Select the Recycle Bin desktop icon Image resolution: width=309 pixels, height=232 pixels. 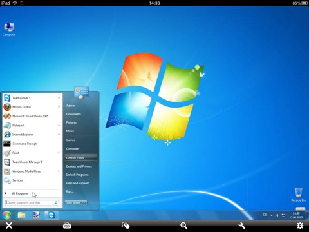[x=298, y=195]
